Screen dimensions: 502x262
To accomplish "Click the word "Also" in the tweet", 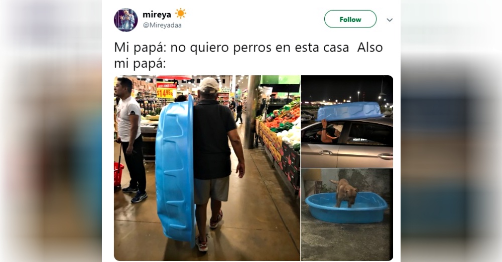I will point(370,47).
